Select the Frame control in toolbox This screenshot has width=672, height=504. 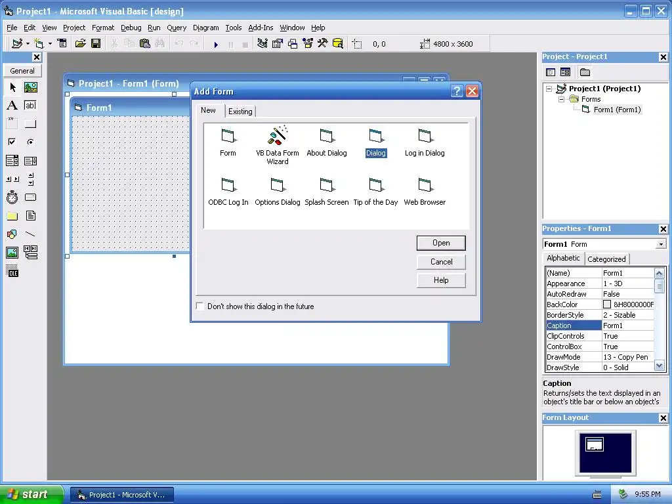point(12,124)
